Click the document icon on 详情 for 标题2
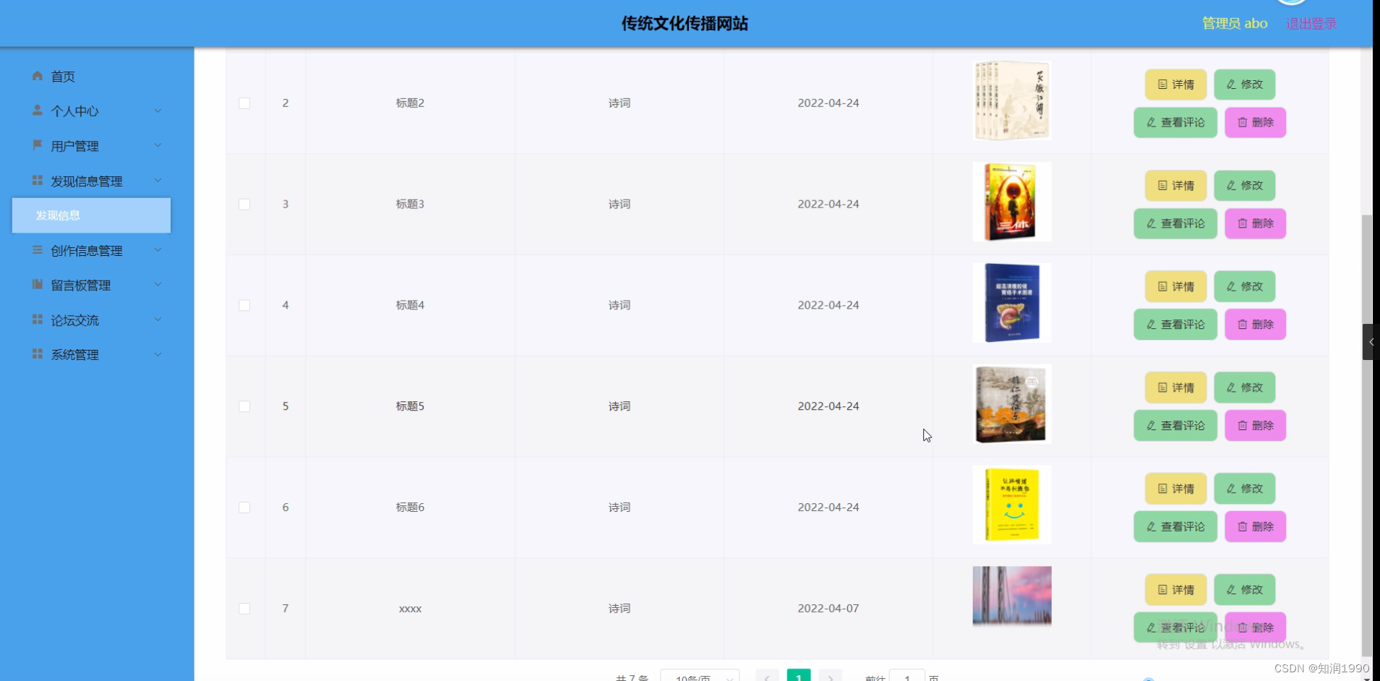 click(x=1162, y=85)
